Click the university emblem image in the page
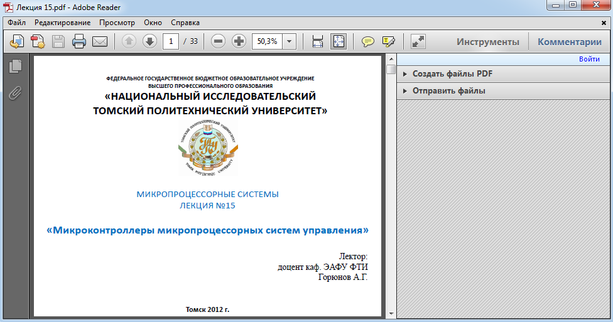Viewport: 613px width, 322px height. pyautogui.click(x=208, y=148)
